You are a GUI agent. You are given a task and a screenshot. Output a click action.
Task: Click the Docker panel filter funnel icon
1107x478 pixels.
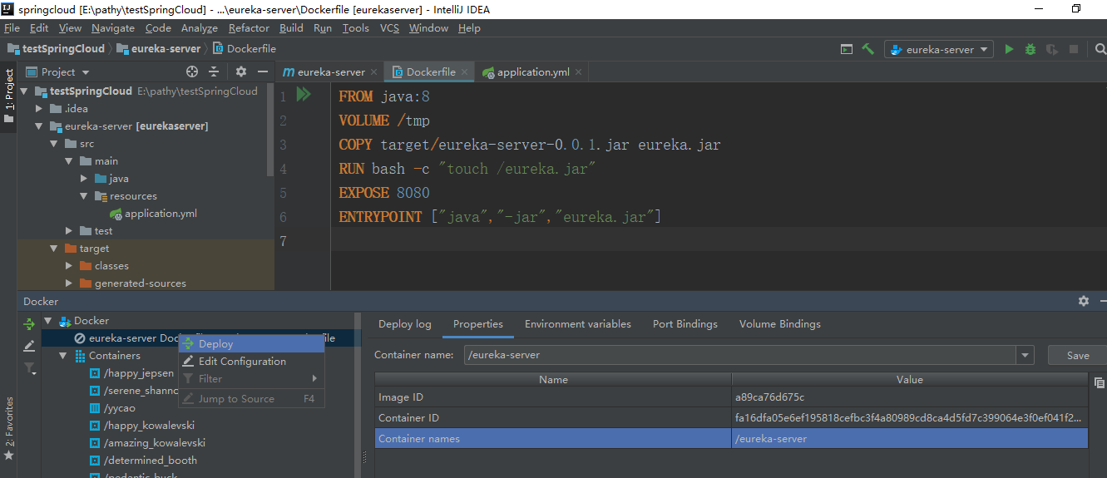[x=30, y=367]
